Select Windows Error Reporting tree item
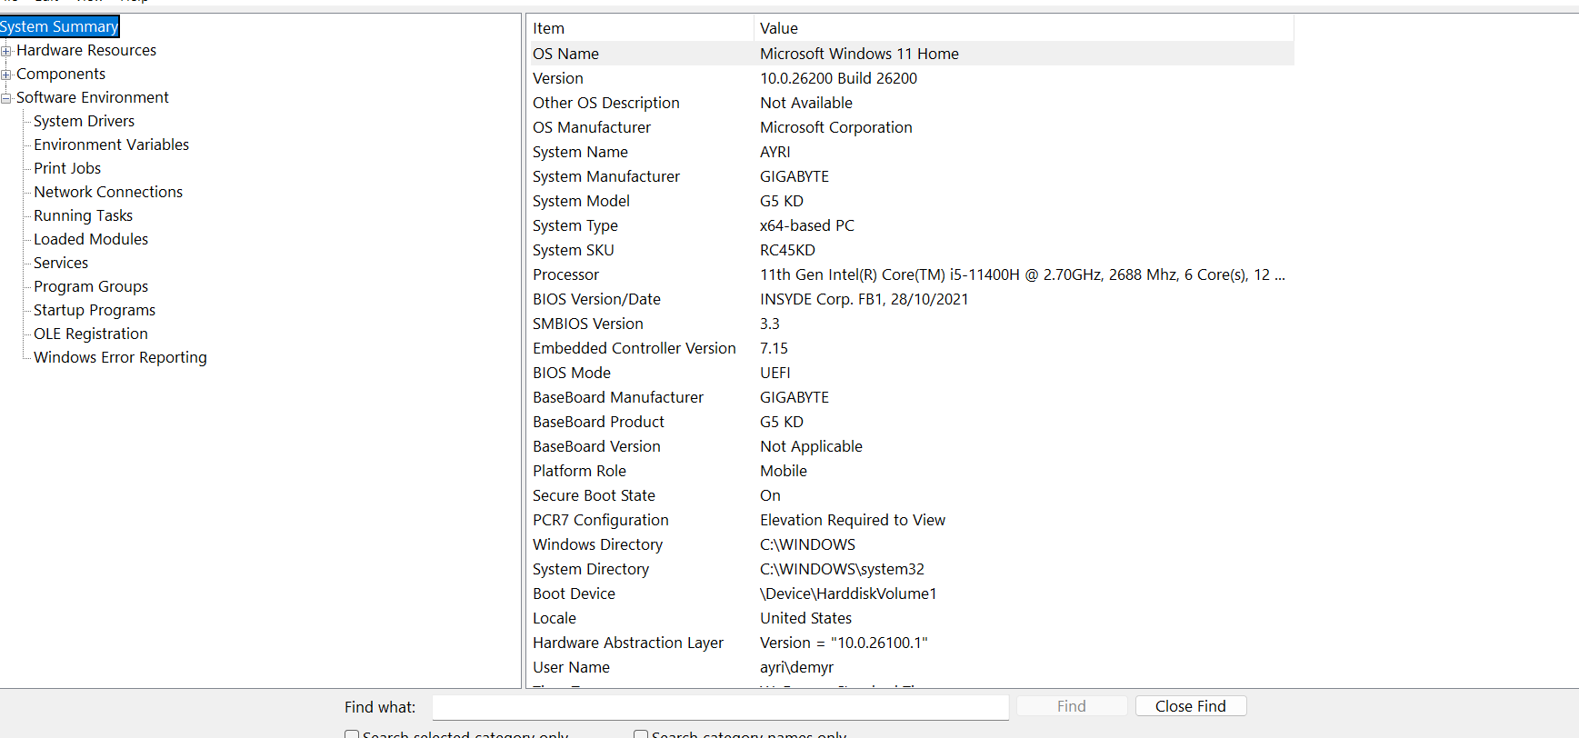 (x=120, y=357)
